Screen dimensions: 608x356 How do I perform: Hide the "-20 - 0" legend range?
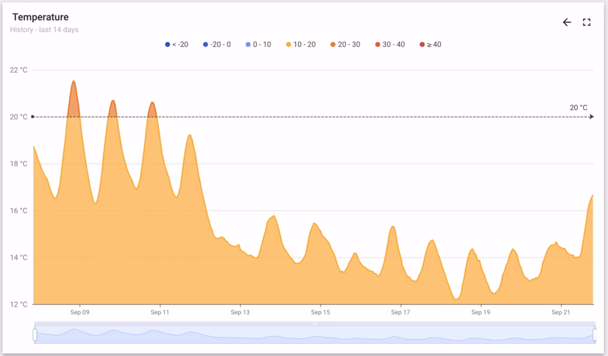coord(219,44)
